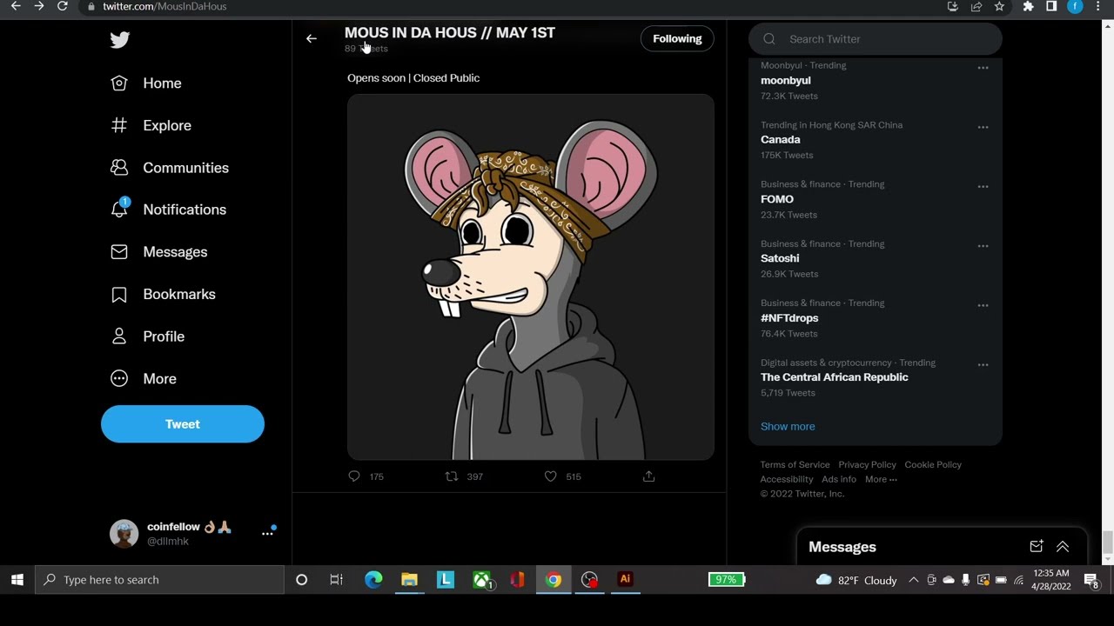This screenshot has height=626, width=1114.
Task: Open Microsoft Edge from taskbar
Action: (x=373, y=580)
